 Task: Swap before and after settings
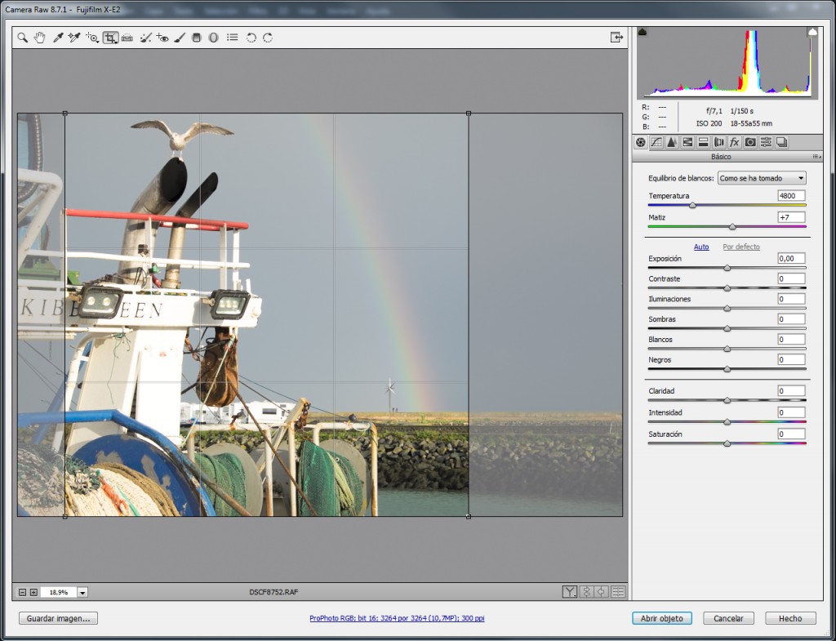pos(586,591)
